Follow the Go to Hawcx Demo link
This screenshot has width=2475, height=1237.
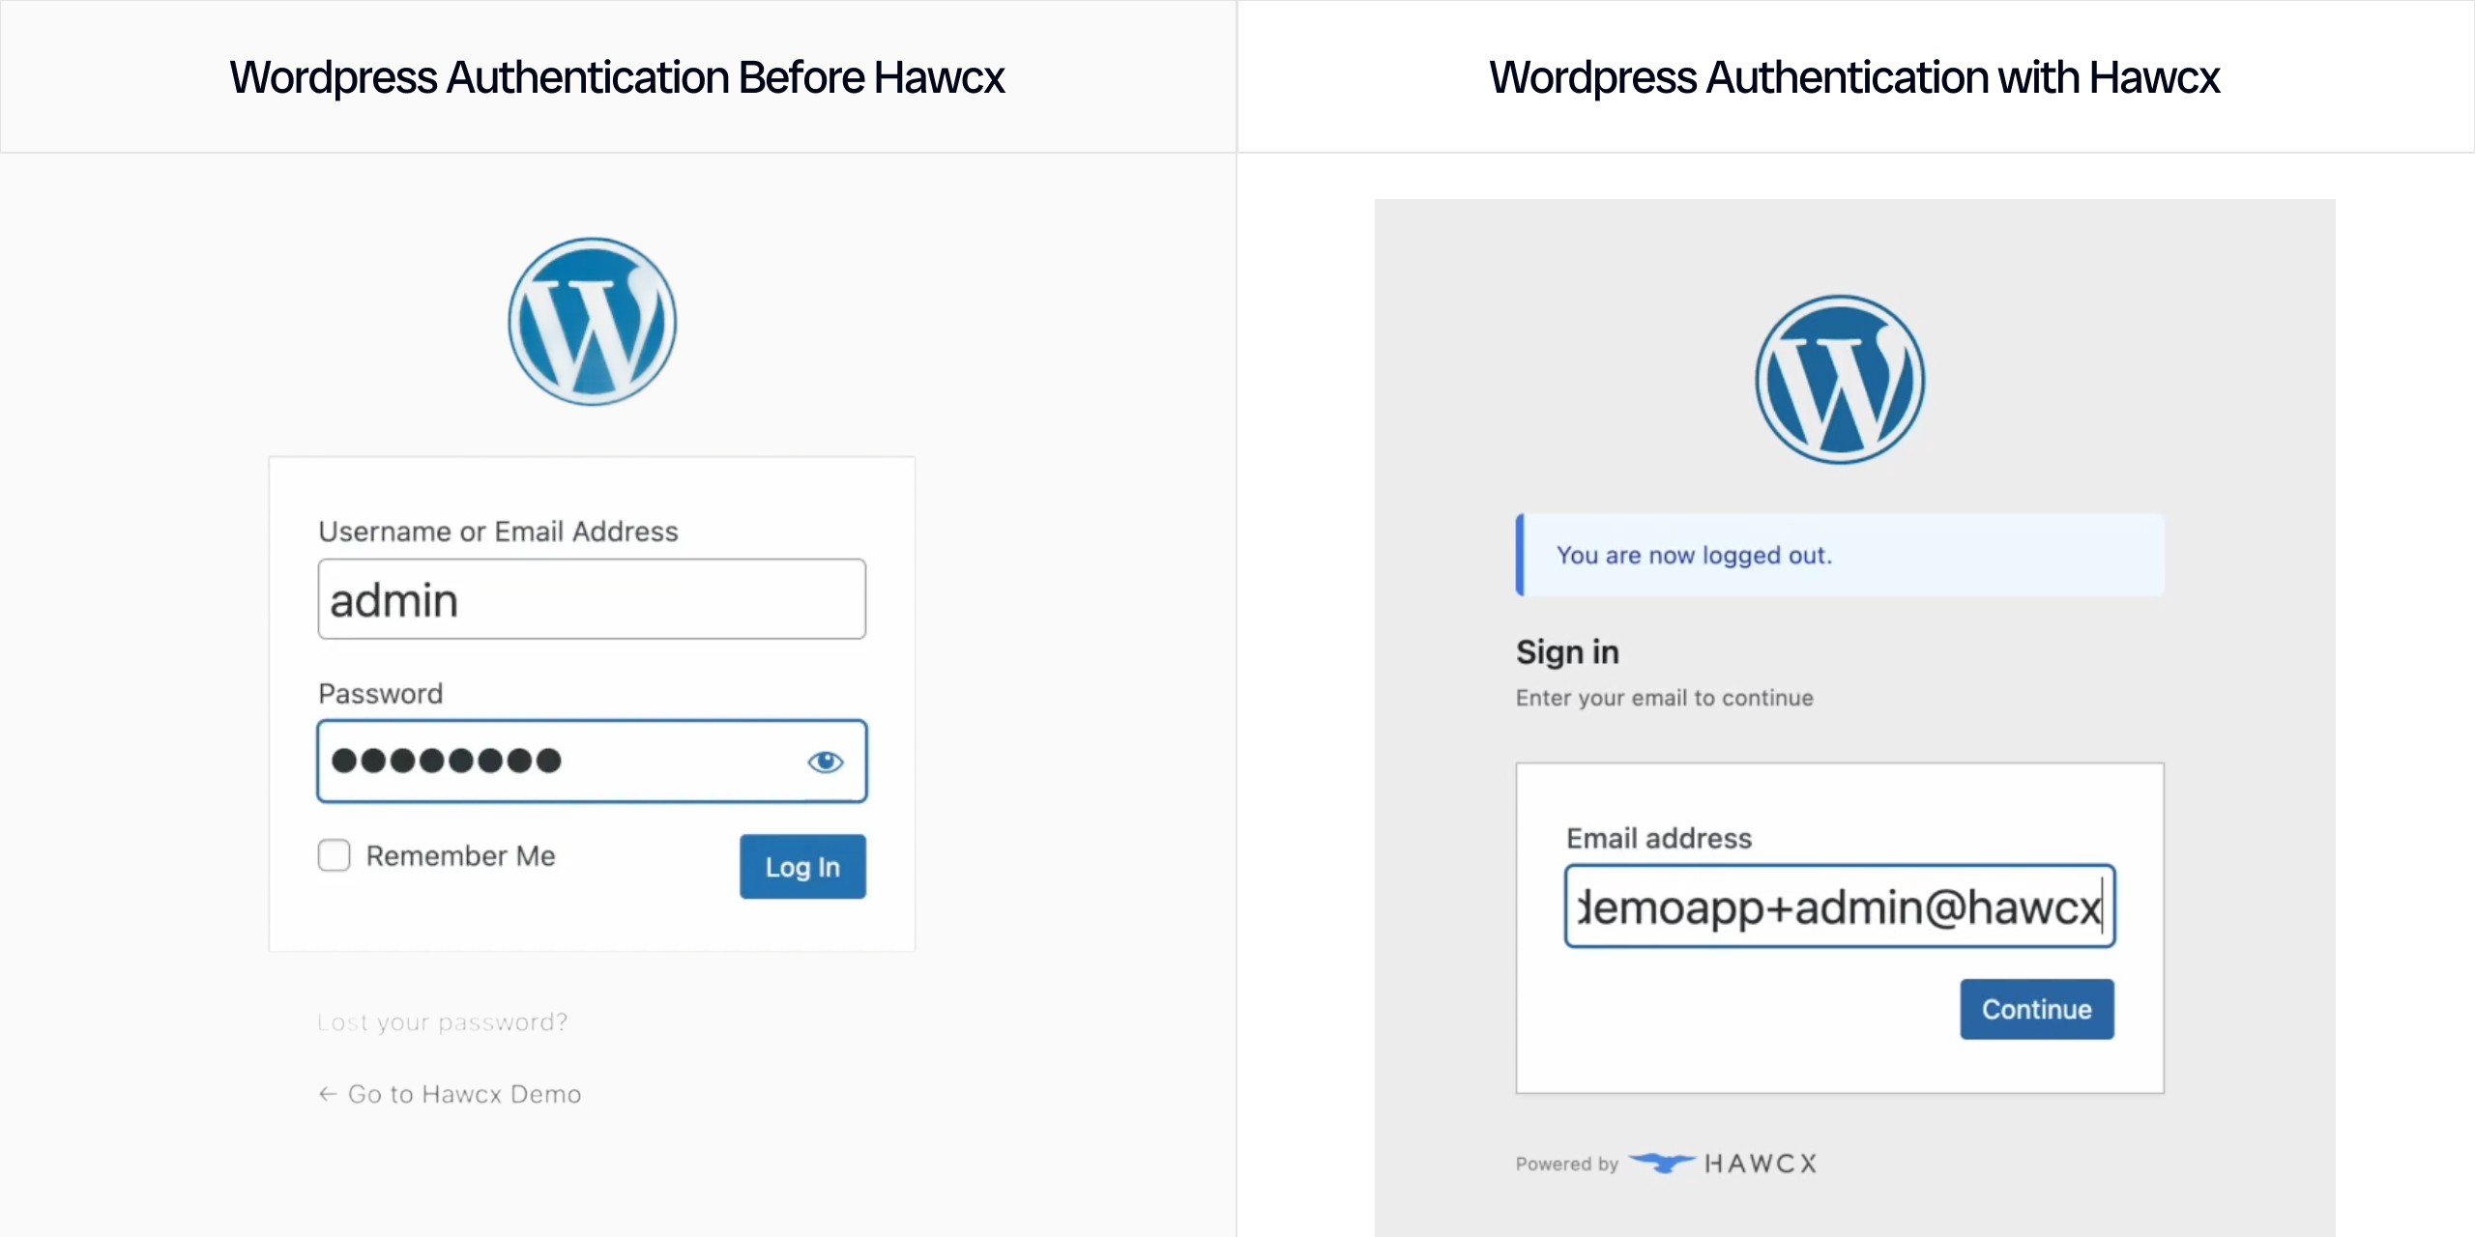tap(464, 1094)
